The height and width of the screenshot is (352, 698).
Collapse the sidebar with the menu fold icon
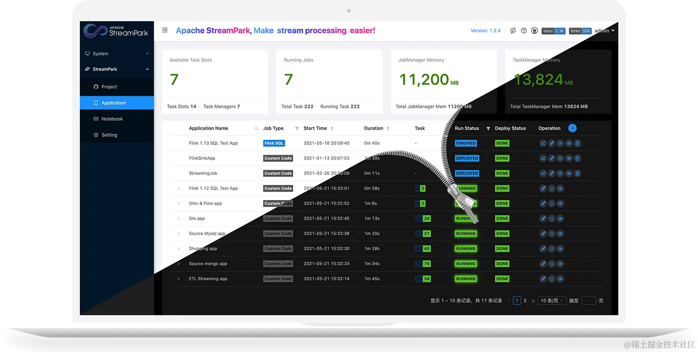pos(165,30)
